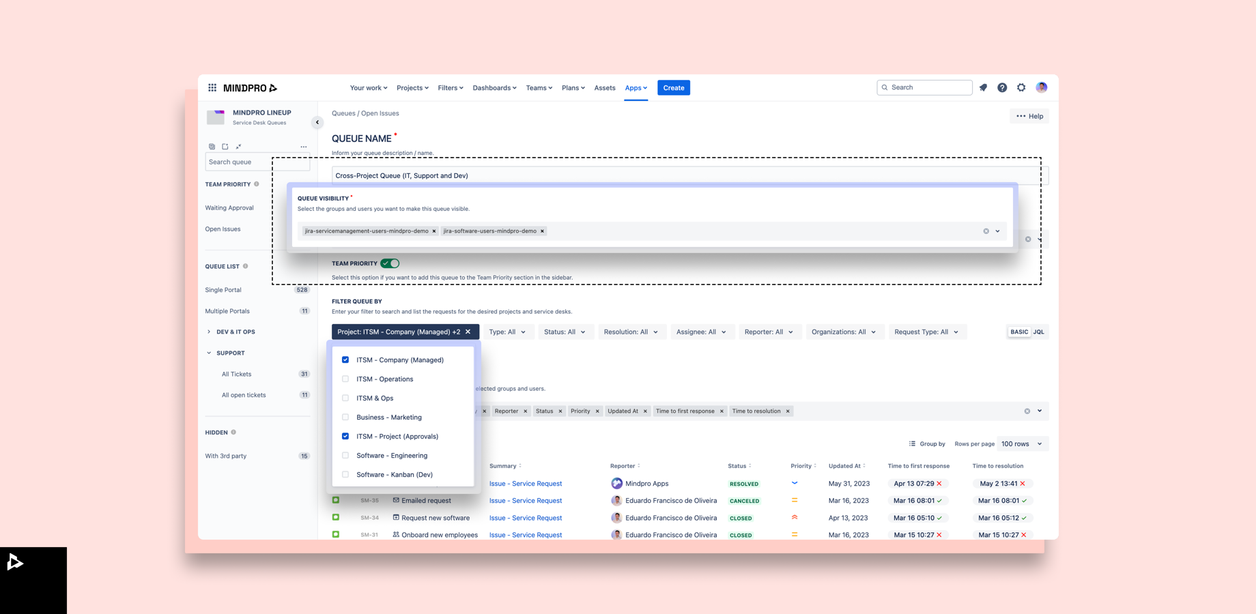
Task: Open the Issue - Service Request link for SM-34
Action: 526,517
